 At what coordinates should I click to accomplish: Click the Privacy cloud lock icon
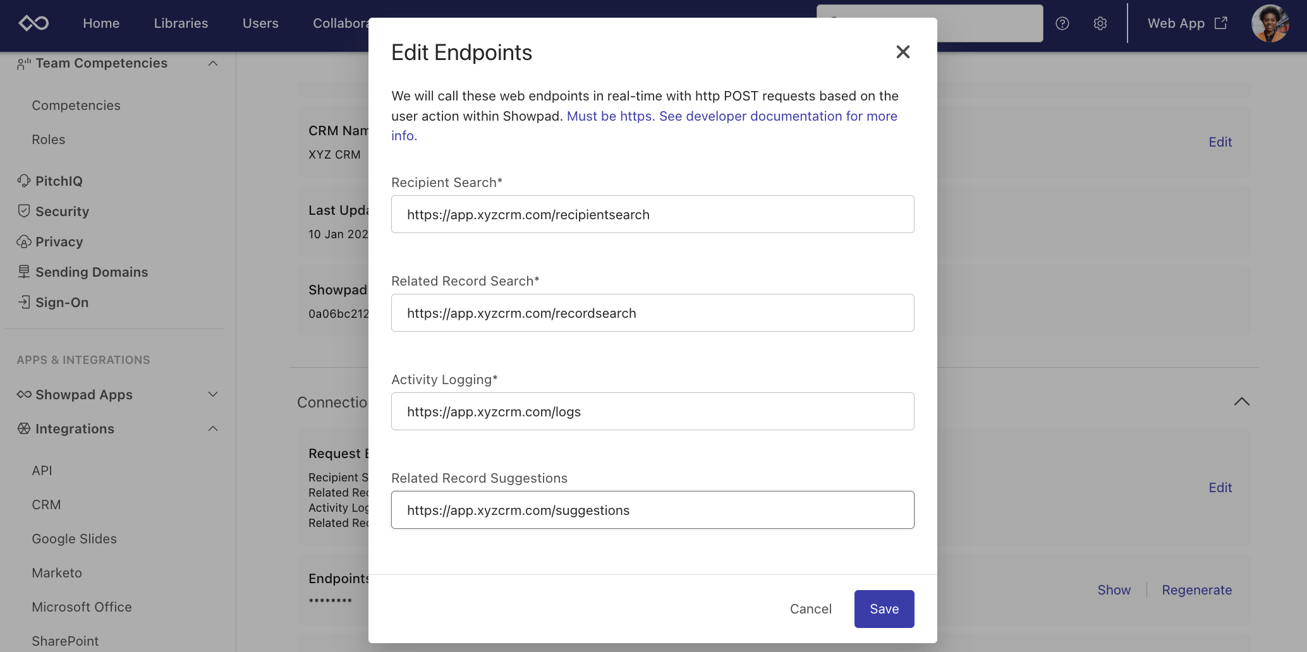pyautogui.click(x=24, y=241)
